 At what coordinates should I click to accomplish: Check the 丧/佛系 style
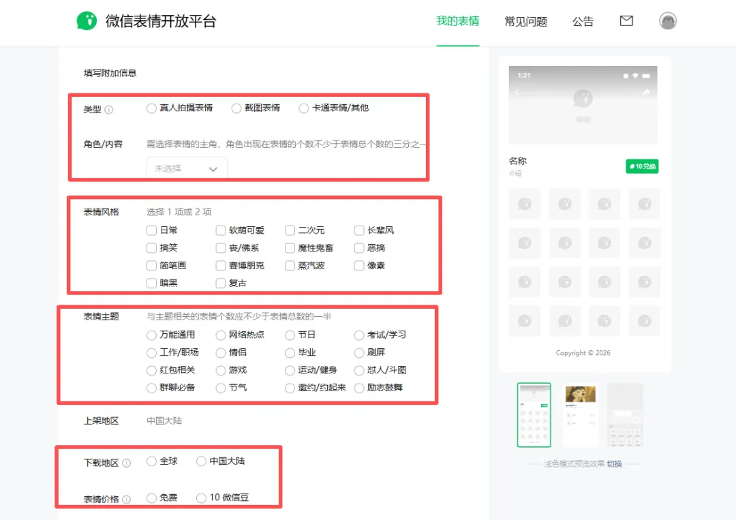221,248
